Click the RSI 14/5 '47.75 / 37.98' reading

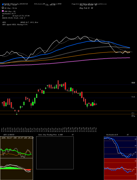24,16
